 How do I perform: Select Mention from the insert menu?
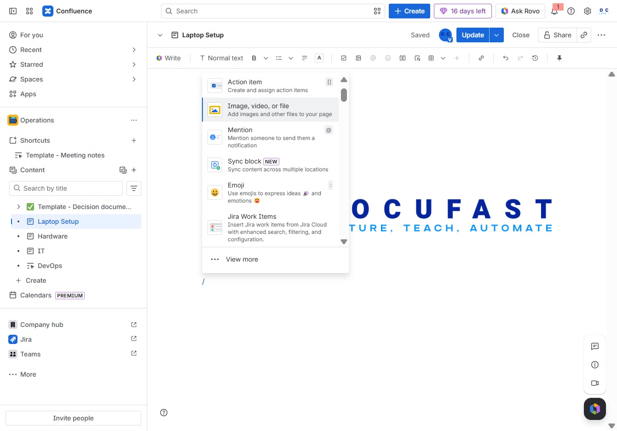(271, 137)
